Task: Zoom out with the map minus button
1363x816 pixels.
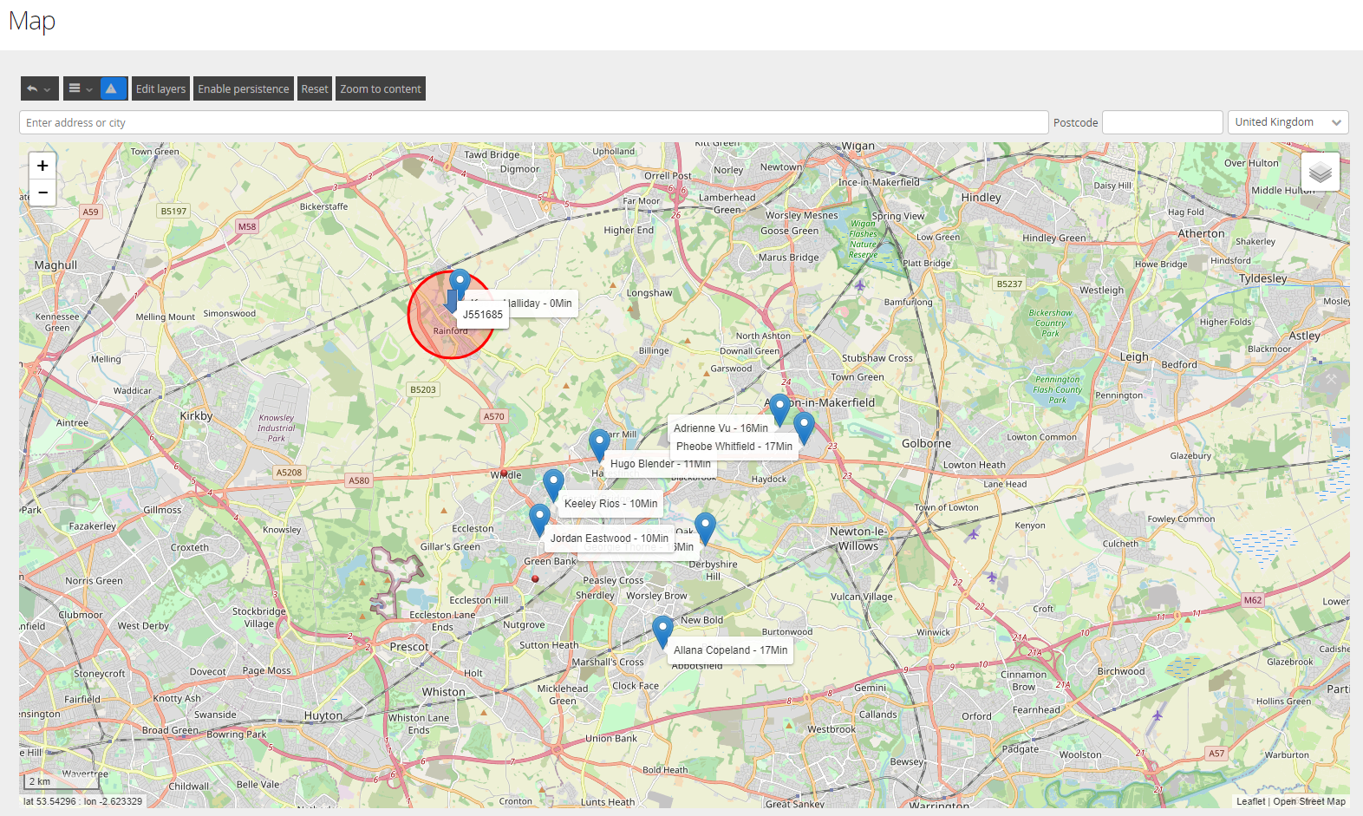Action: [x=42, y=193]
